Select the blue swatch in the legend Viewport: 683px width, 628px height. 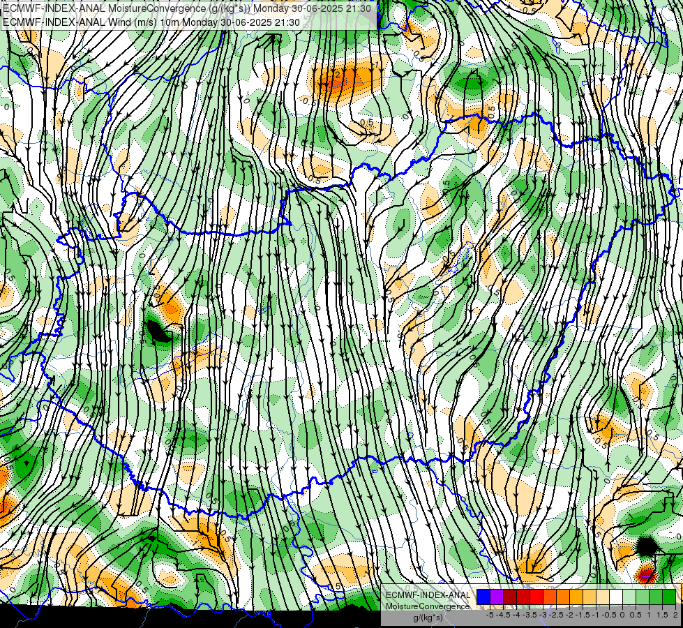[483, 597]
